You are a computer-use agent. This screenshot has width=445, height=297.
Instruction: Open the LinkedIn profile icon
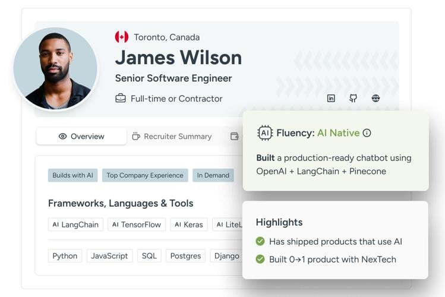pos(331,99)
